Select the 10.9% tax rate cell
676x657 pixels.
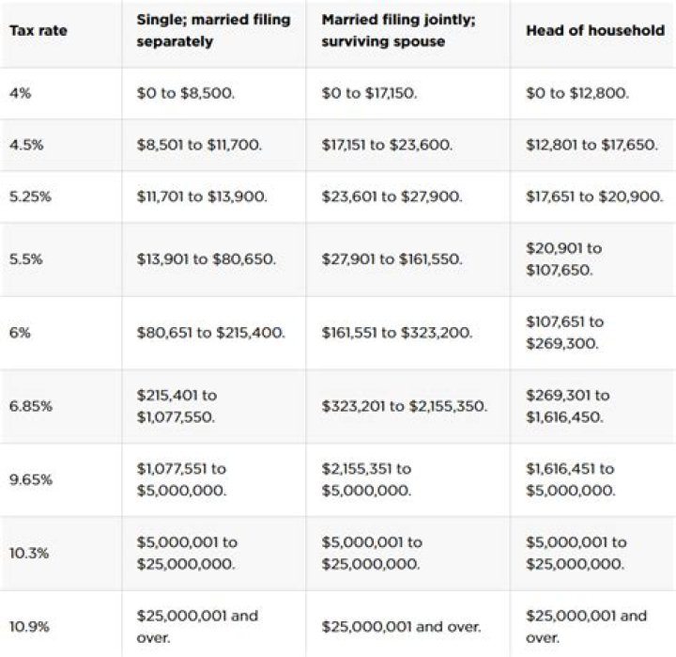coord(27,626)
